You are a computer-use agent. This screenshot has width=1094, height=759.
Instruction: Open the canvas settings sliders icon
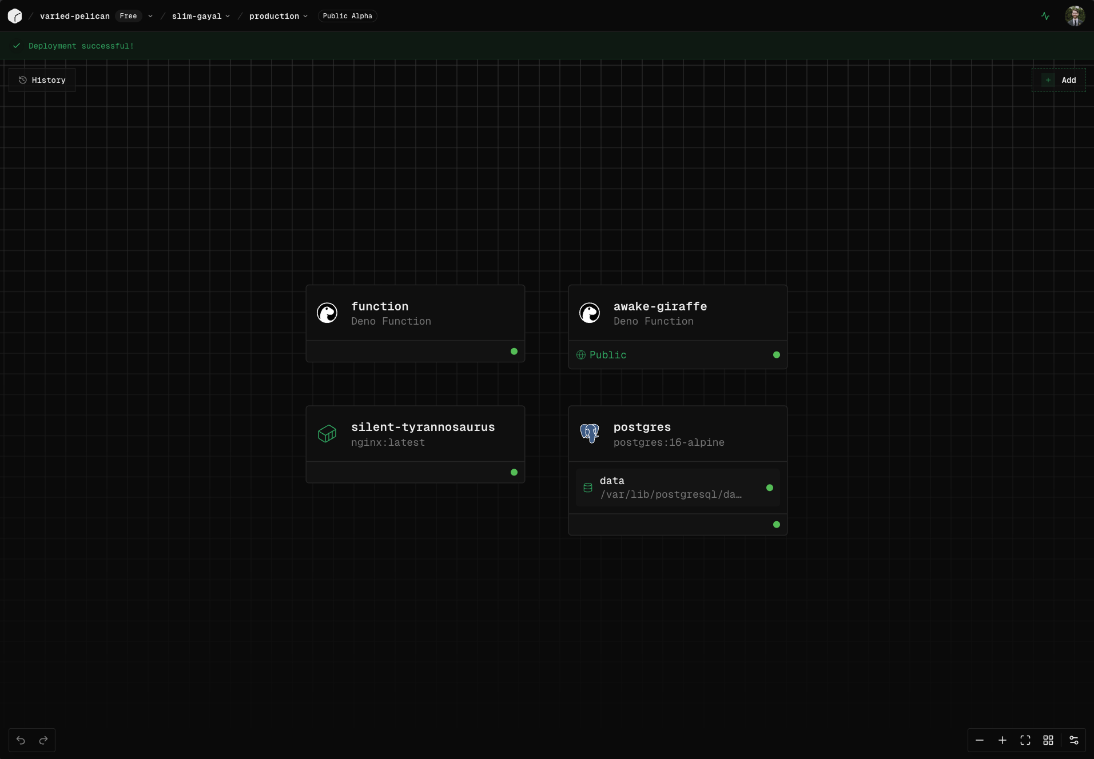coord(1074,740)
